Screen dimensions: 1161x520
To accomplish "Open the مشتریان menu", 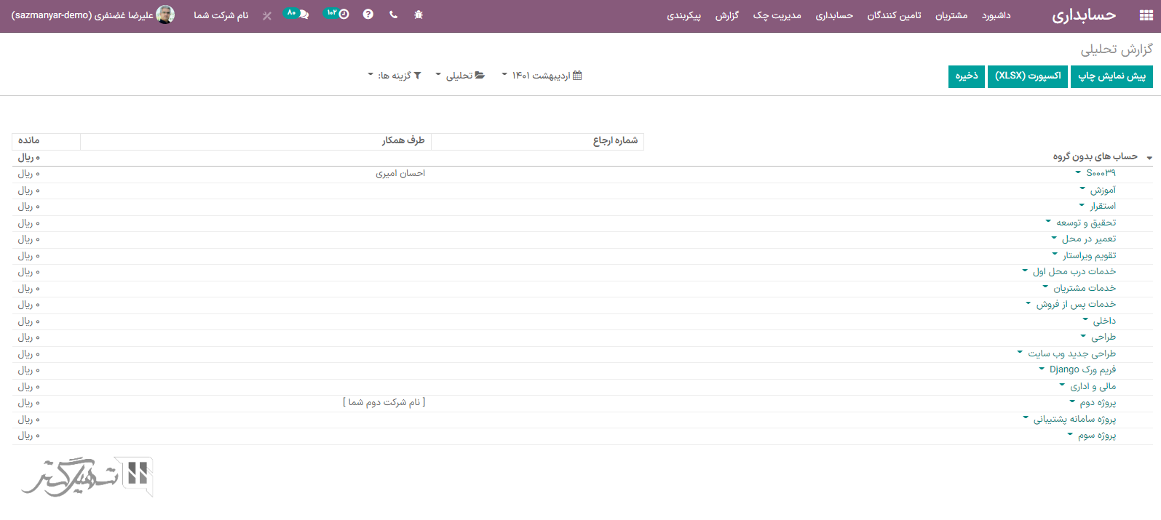I will 951,15.
